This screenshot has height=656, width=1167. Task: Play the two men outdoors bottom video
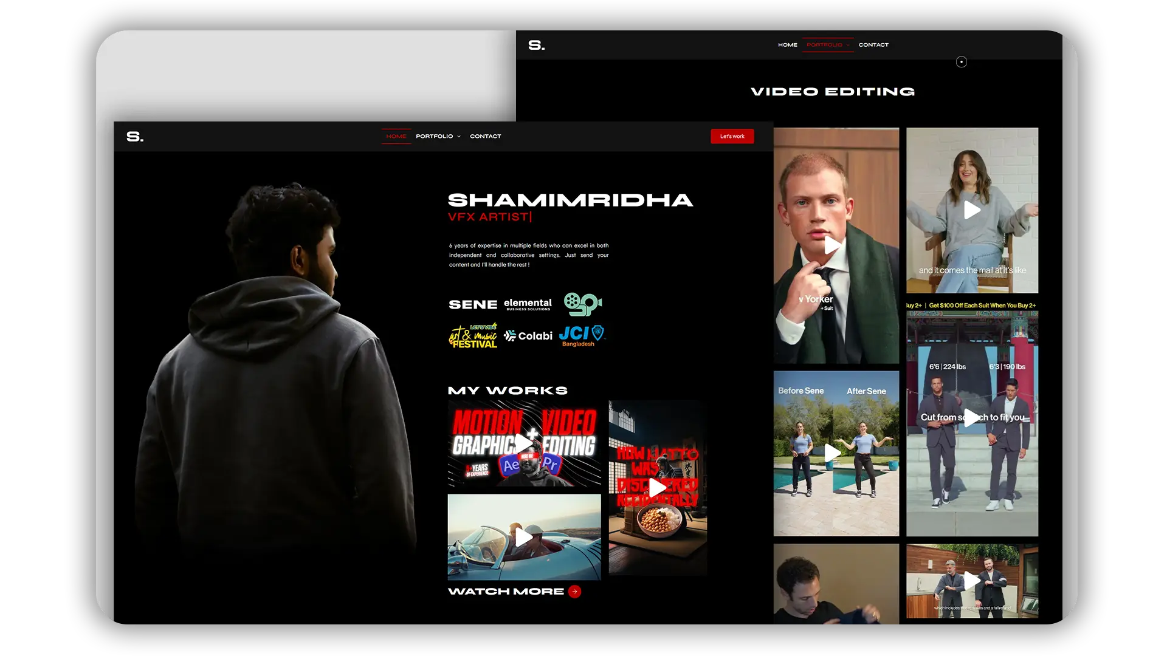[x=972, y=581]
